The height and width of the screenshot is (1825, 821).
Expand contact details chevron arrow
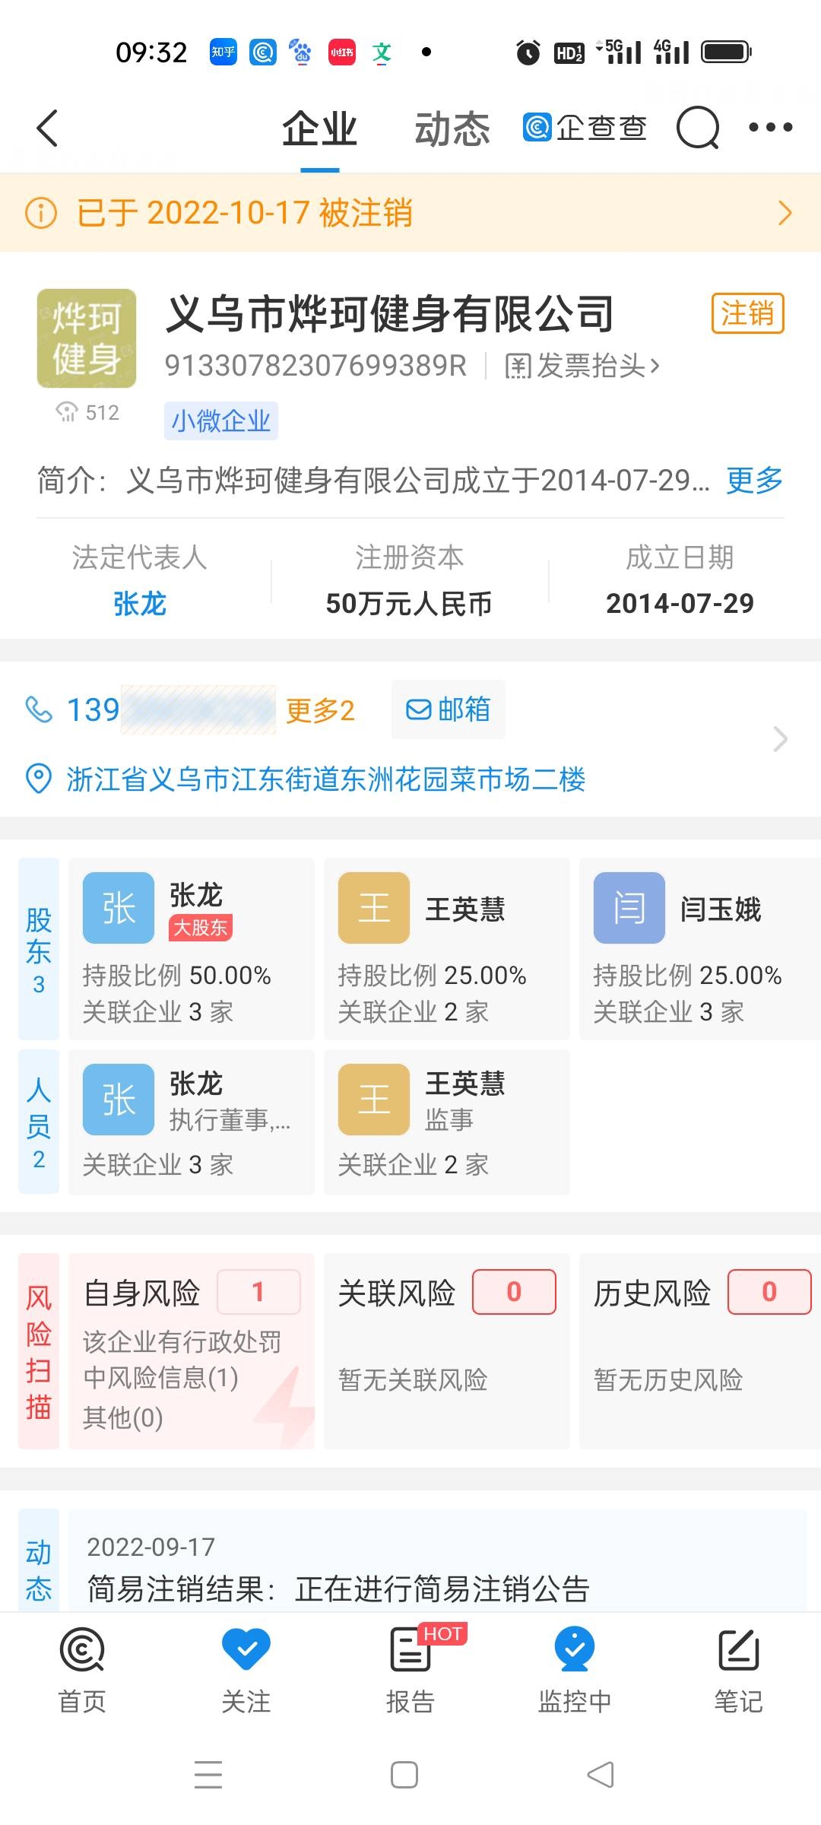click(x=780, y=739)
